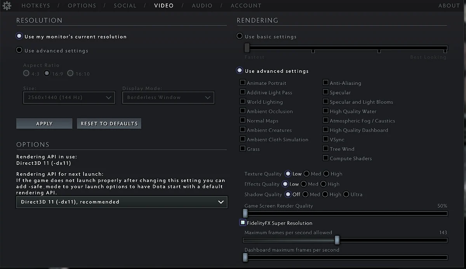The width and height of the screenshot is (466, 269).
Task: Enable High Quality Water
Action: point(326,111)
